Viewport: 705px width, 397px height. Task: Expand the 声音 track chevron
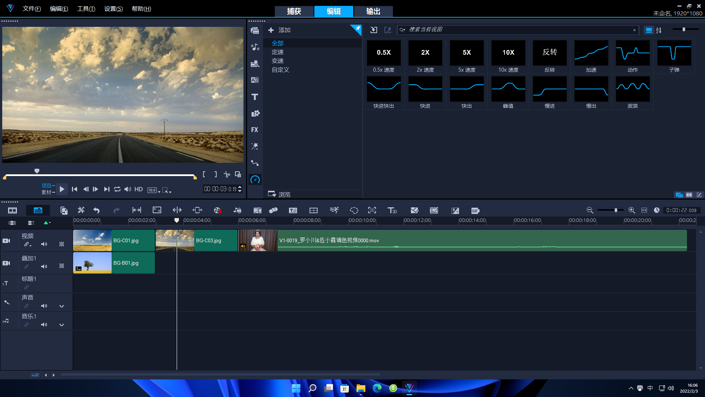[62, 306]
